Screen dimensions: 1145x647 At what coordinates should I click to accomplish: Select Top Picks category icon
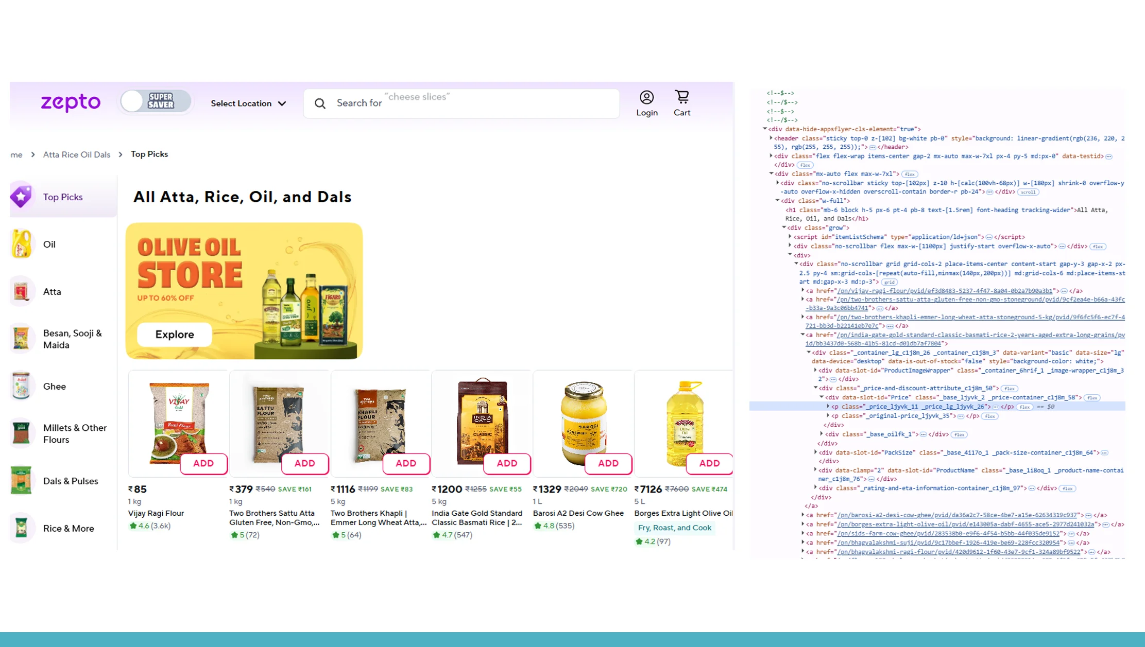(21, 196)
